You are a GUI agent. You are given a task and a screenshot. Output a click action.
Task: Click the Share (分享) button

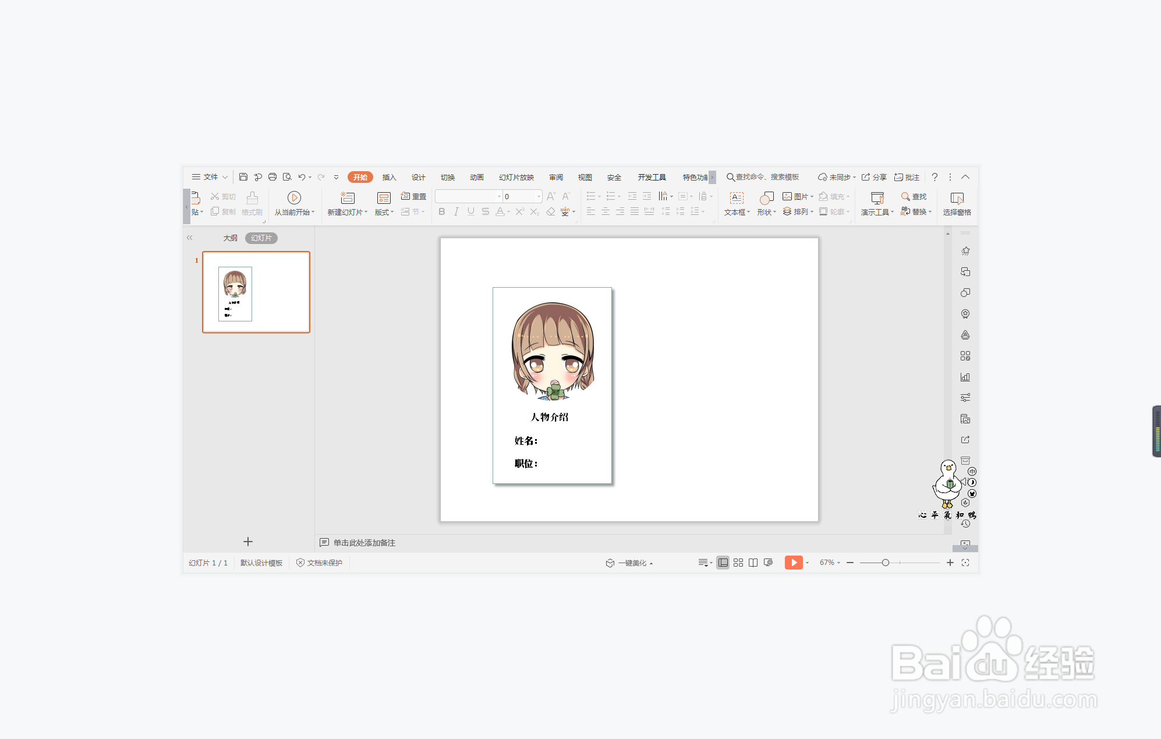(x=874, y=177)
